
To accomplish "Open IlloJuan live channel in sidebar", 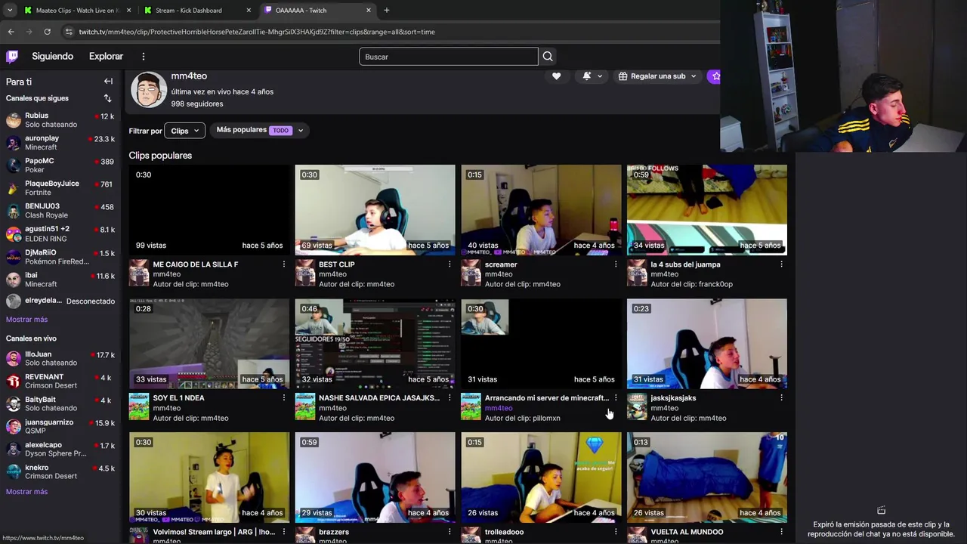I will [x=60, y=359].
